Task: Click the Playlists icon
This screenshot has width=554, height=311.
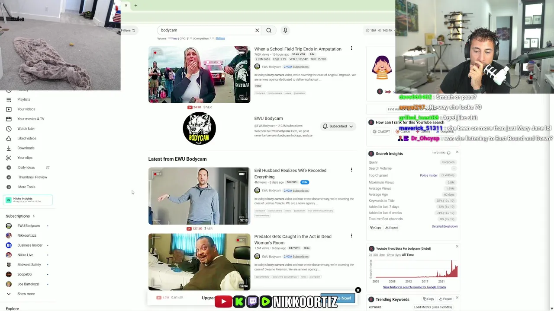Action: (x=9, y=99)
